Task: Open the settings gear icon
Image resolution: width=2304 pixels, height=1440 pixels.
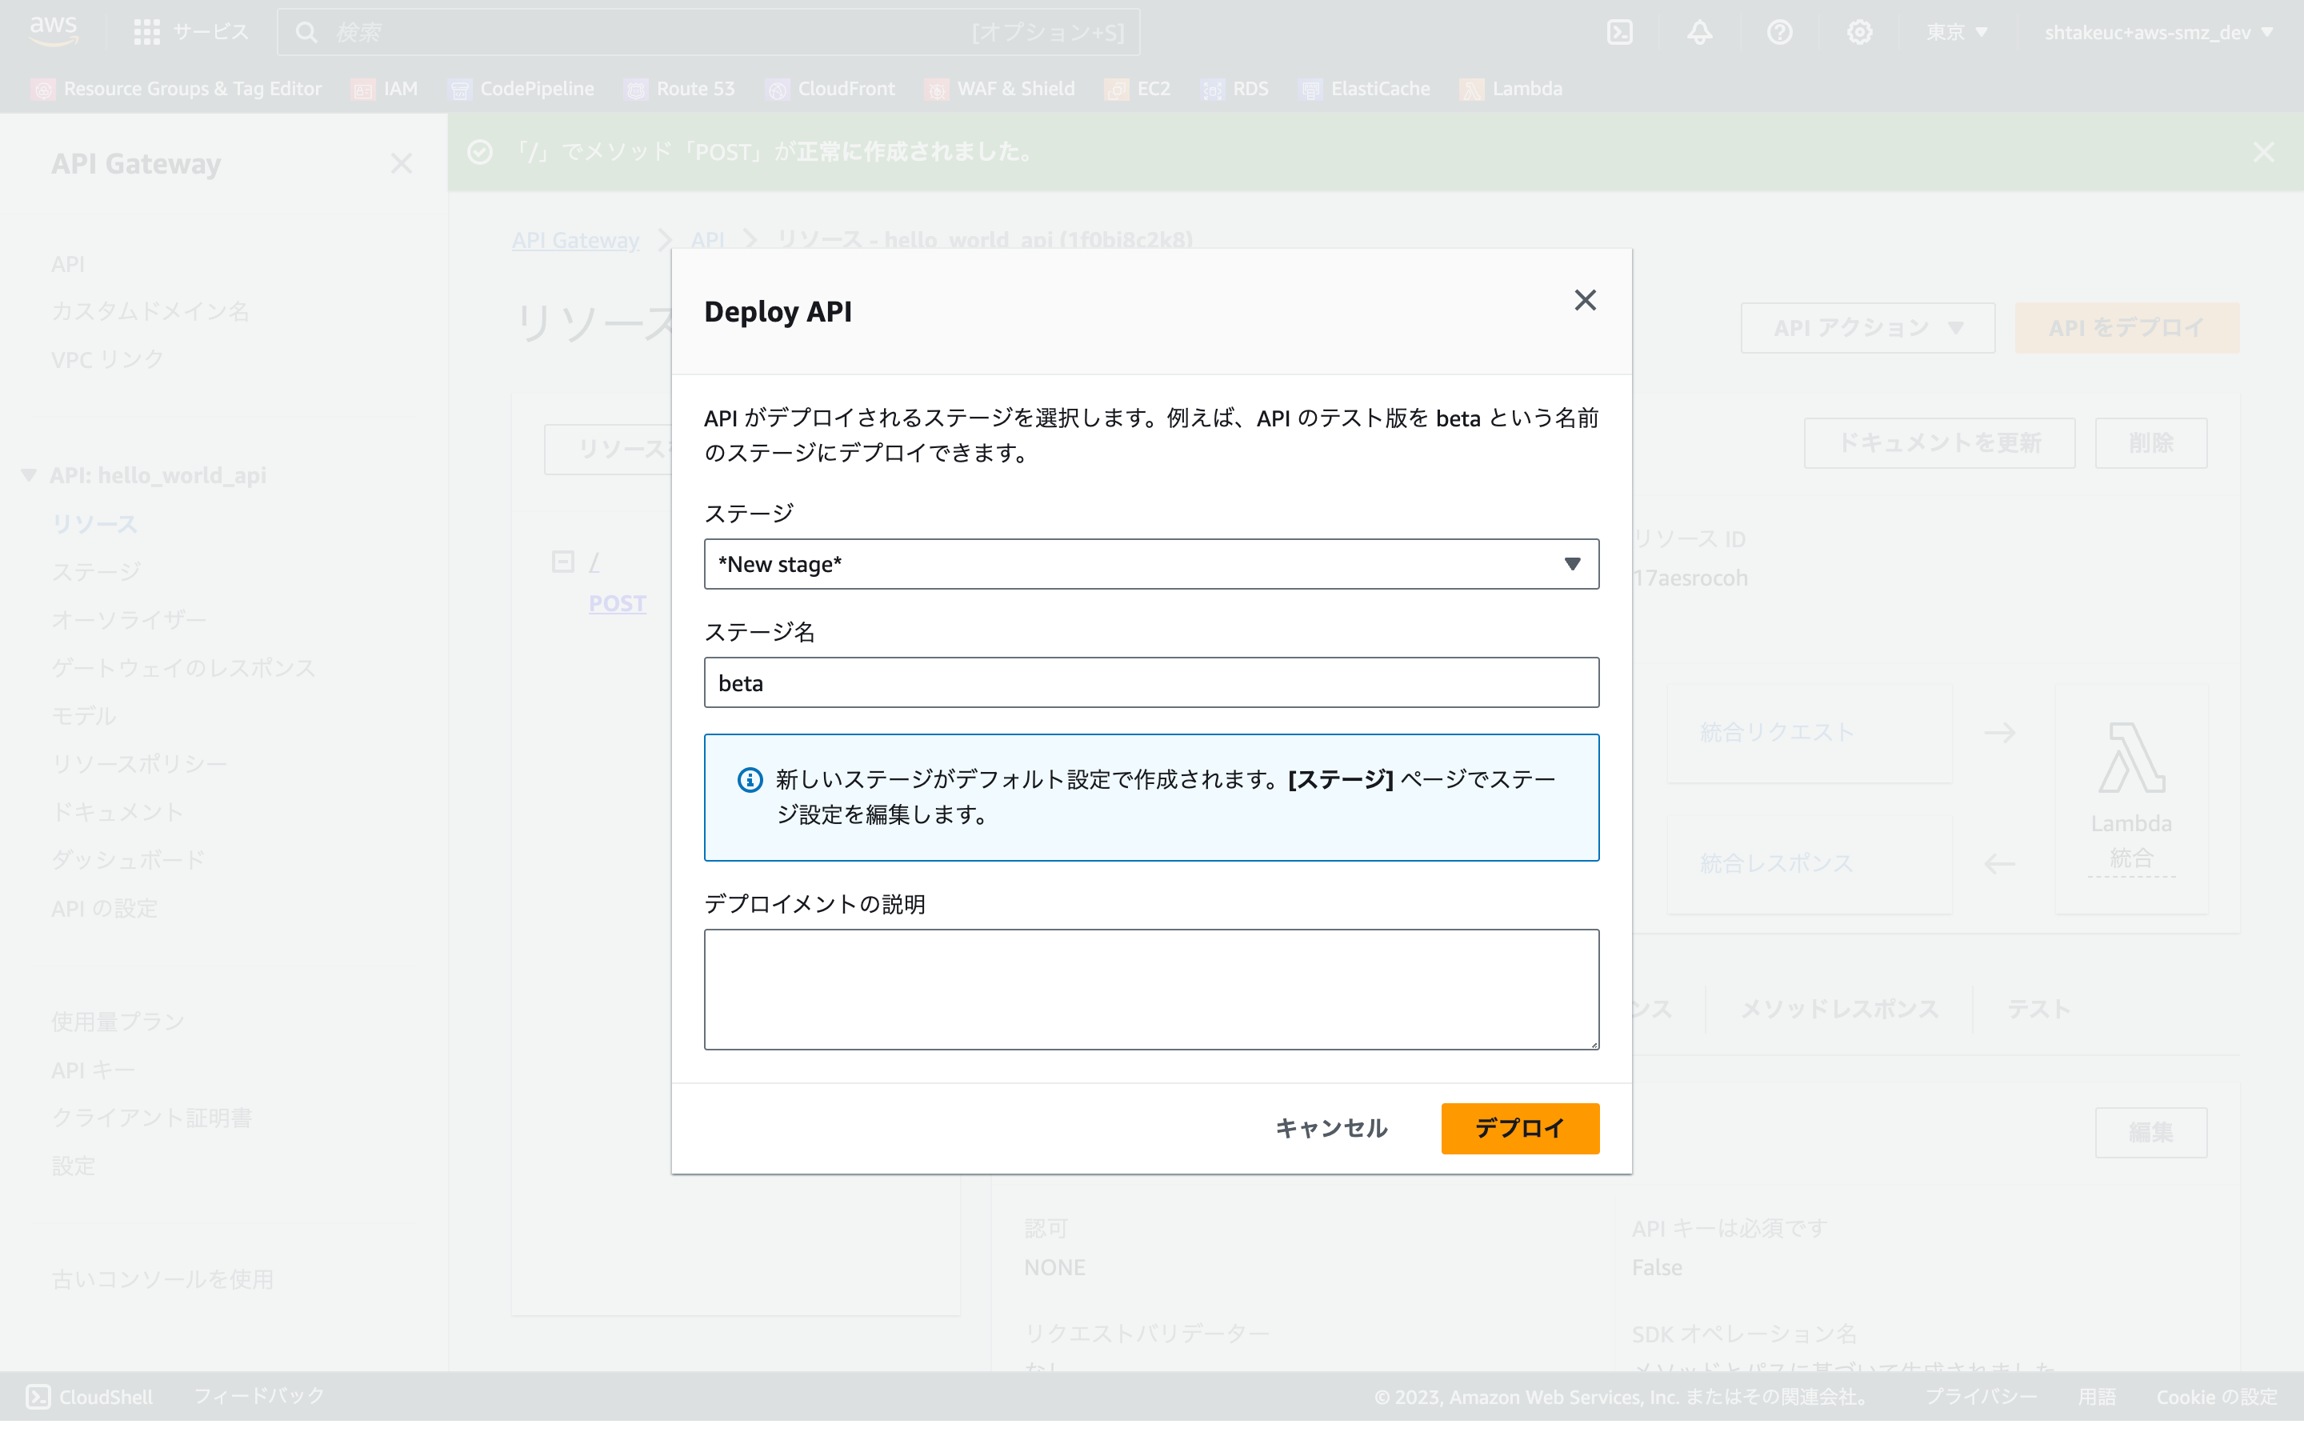Action: click(x=1859, y=32)
